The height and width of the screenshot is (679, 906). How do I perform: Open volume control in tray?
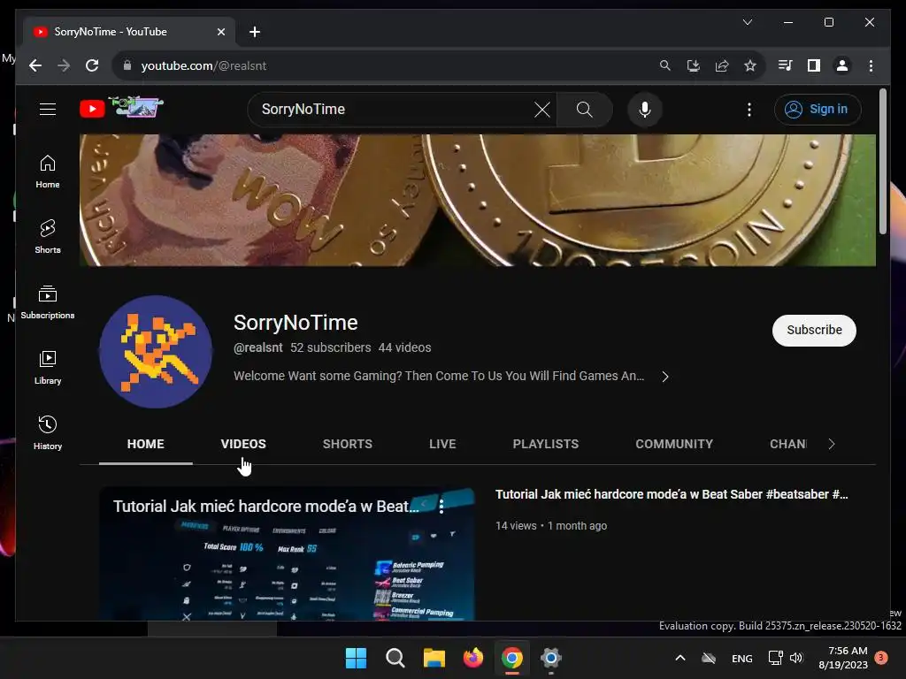pos(797,658)
